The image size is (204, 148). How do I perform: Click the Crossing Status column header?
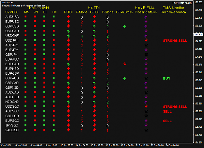(146, 12)
